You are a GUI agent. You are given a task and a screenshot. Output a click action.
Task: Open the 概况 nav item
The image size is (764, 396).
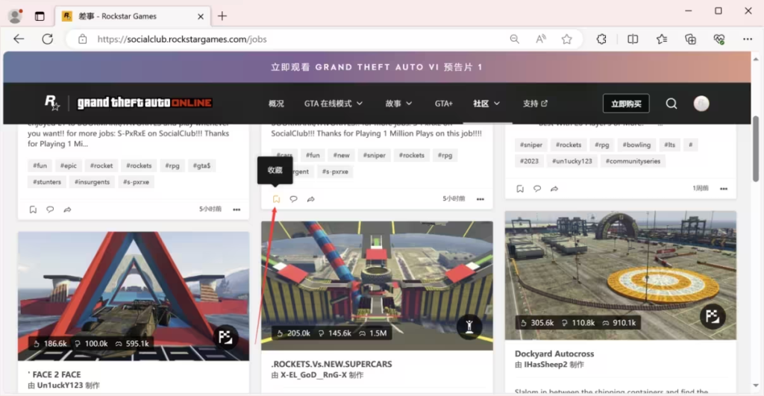[x=276, y=103]
